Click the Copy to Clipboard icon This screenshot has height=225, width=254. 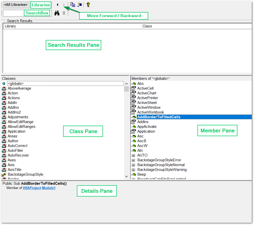click(x=73, y=5)
